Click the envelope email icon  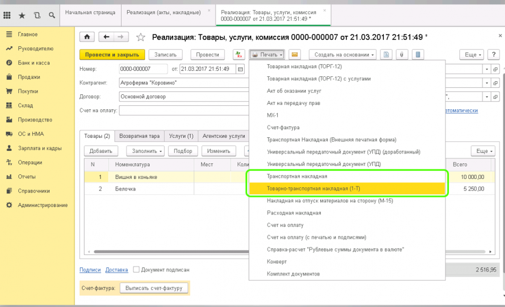pos(295,54)
